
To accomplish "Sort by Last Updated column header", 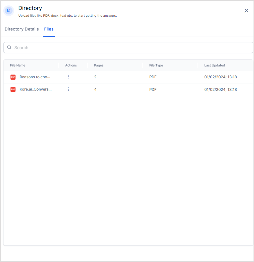I will click(215, 65).
